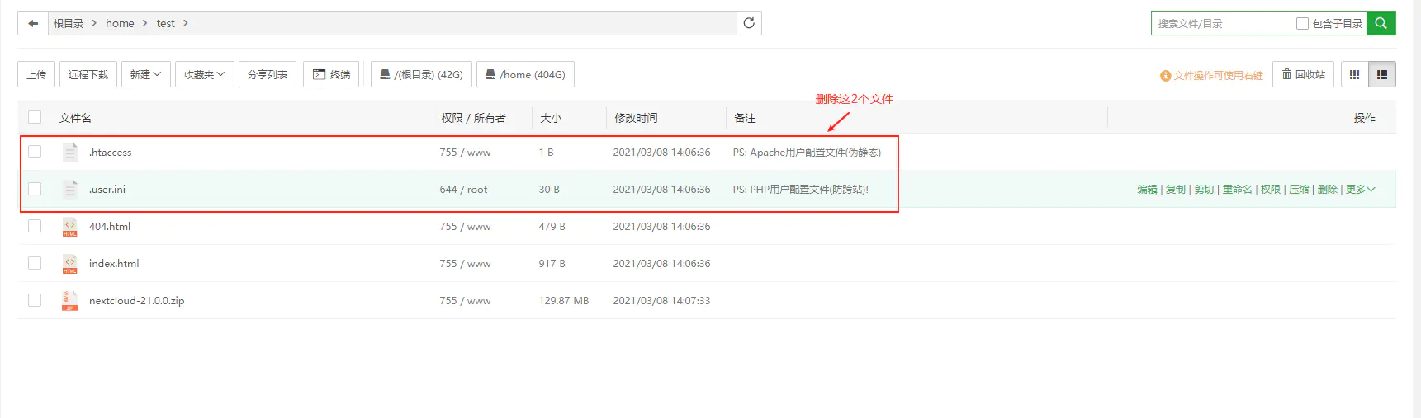Image resolution: width=1421 pixels, height=418 pixels.
Task: Expand the 新建 dropdown
Action: 146,74
